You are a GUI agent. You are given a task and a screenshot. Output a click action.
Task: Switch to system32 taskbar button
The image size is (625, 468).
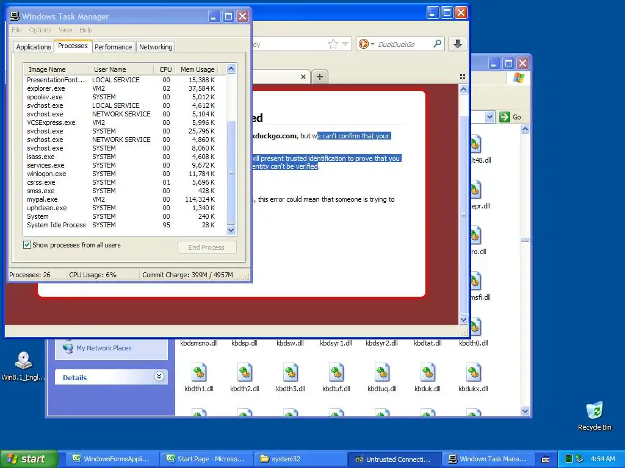301,459
